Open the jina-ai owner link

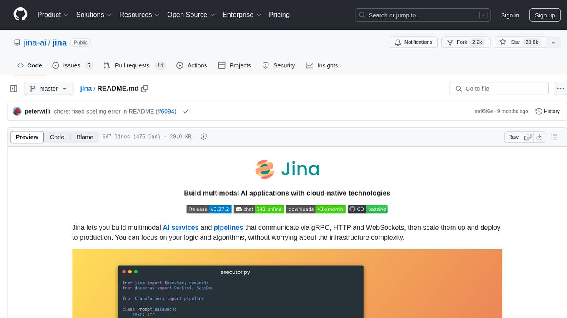tap(35, 42)
